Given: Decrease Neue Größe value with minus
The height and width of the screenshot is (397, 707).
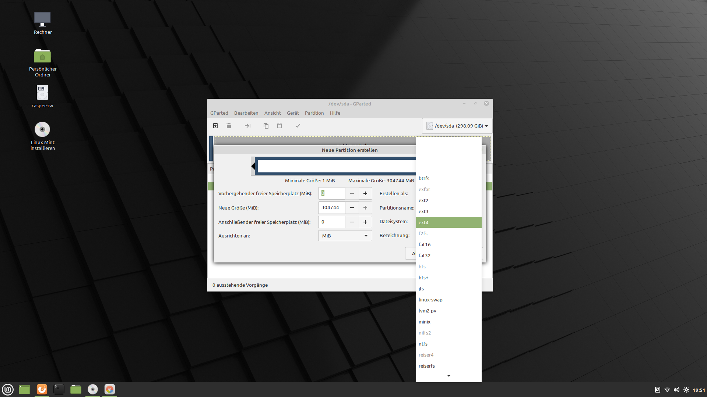Looking at the screenshot, I should (x=352, y=208).
